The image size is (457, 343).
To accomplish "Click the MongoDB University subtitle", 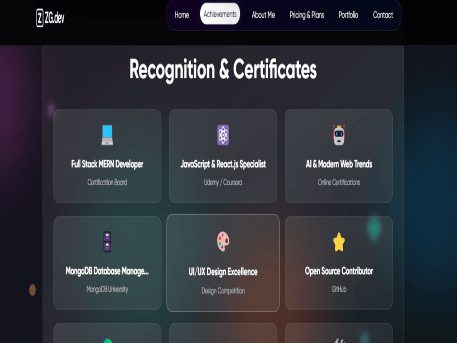I will coord(107,289).
